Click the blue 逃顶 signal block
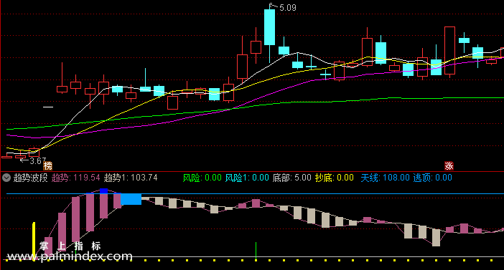The width and height of the screenshot is (504, 270). [x=131, y=199]
